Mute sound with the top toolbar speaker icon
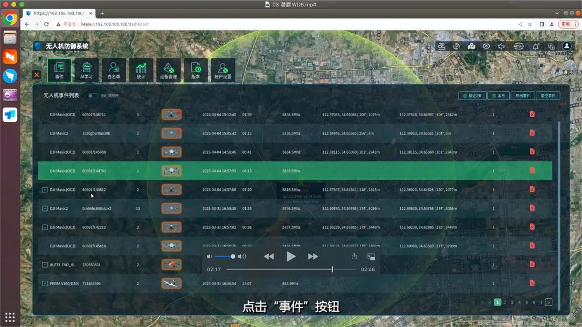This screenshot has height=327, width=582. (x=502, y=46)
